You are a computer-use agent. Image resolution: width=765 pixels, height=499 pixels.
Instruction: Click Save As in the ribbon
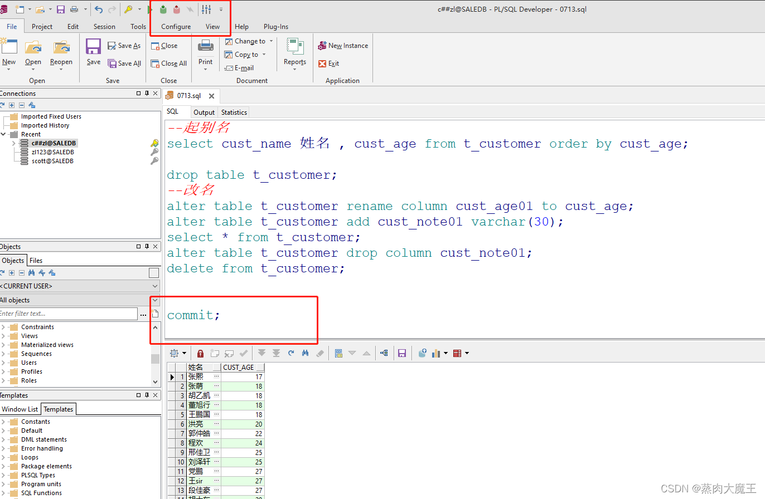(124, 46)
